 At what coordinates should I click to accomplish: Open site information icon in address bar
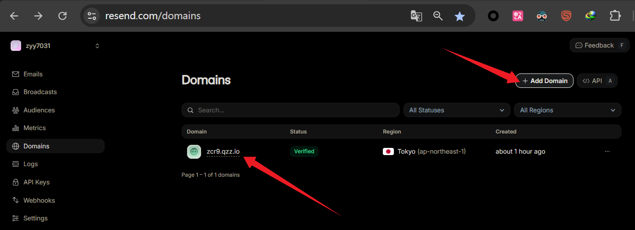92,16
